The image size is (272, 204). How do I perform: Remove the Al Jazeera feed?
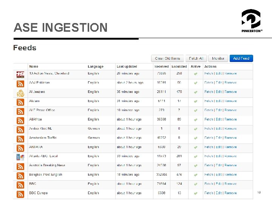click(x=230, y=92)
